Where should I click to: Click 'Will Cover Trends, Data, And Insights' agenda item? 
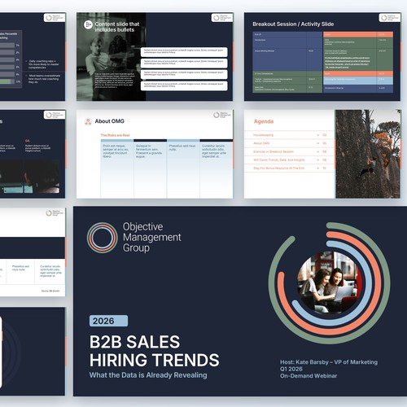[x=279, y=160]
